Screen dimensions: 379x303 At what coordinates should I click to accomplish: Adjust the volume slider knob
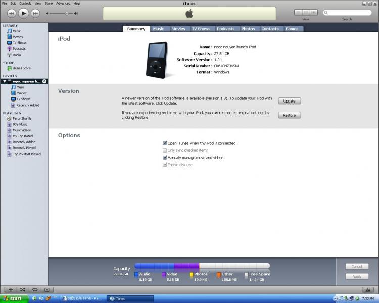pos(67,13)
